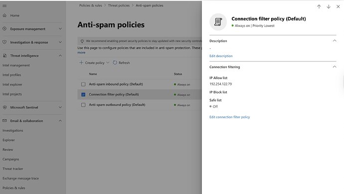Sort by the Name column header
The width and height of the screenshot is (344, 194).
(93, 74)
